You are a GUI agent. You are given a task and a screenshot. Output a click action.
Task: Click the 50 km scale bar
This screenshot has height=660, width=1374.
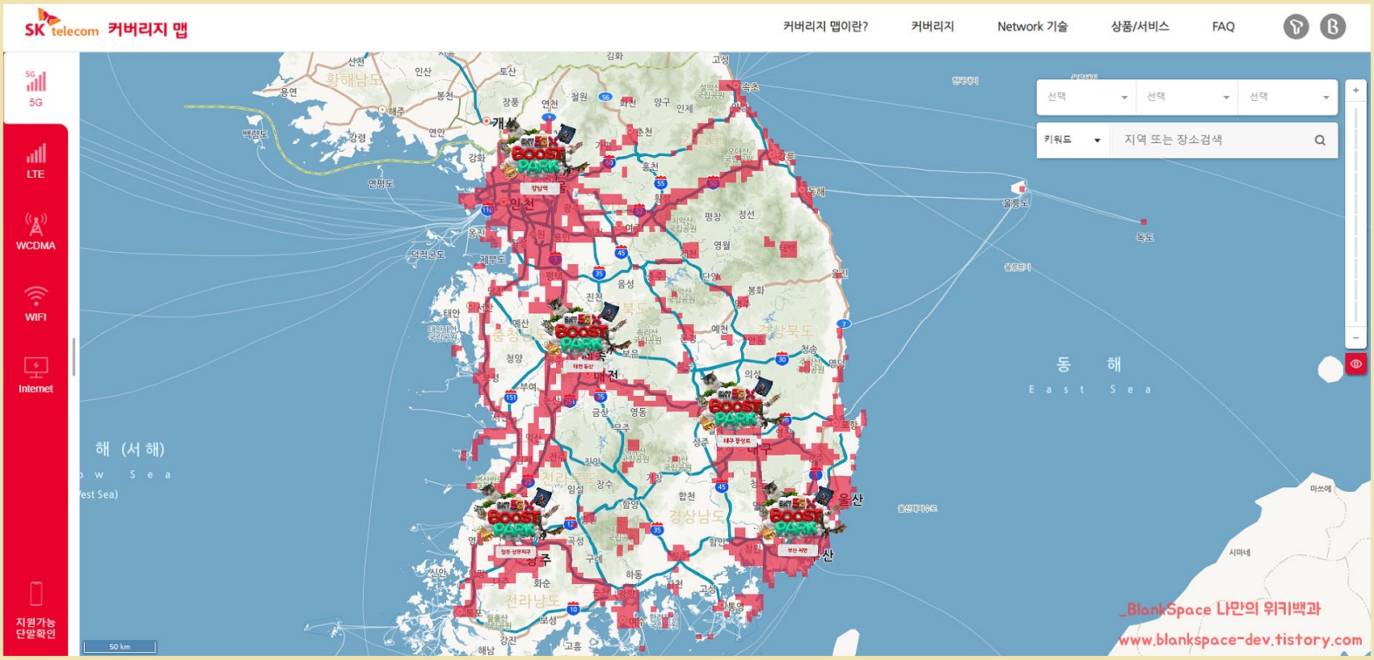[120, 646]
